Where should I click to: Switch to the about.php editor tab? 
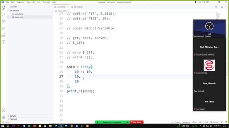(78, 7)
